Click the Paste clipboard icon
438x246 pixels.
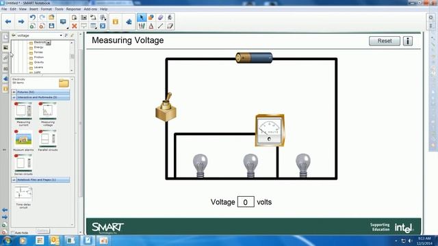pos(75,18)
